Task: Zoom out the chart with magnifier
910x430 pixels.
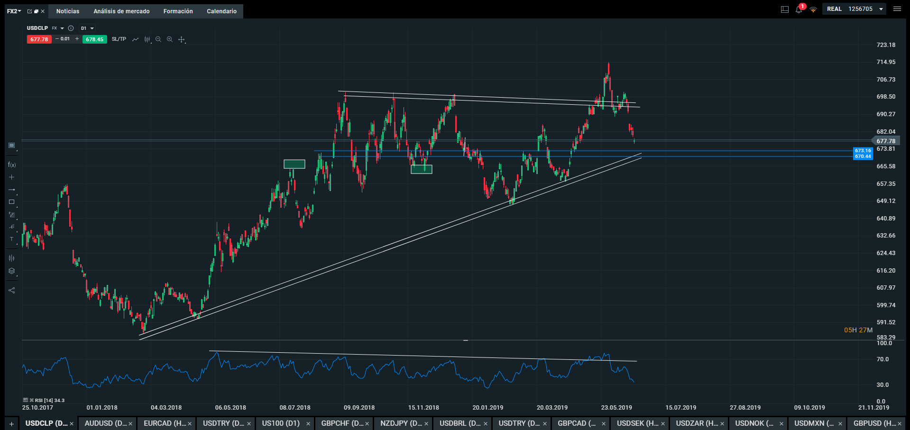Action: point(158,39)
